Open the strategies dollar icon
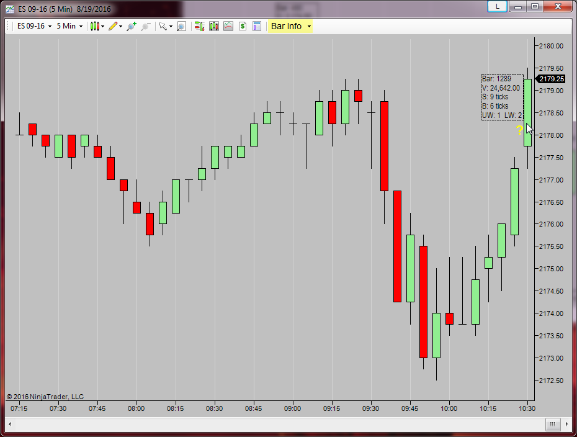This screenshot has width=577, height=437. pyautogui.click(x=242, y=26)
